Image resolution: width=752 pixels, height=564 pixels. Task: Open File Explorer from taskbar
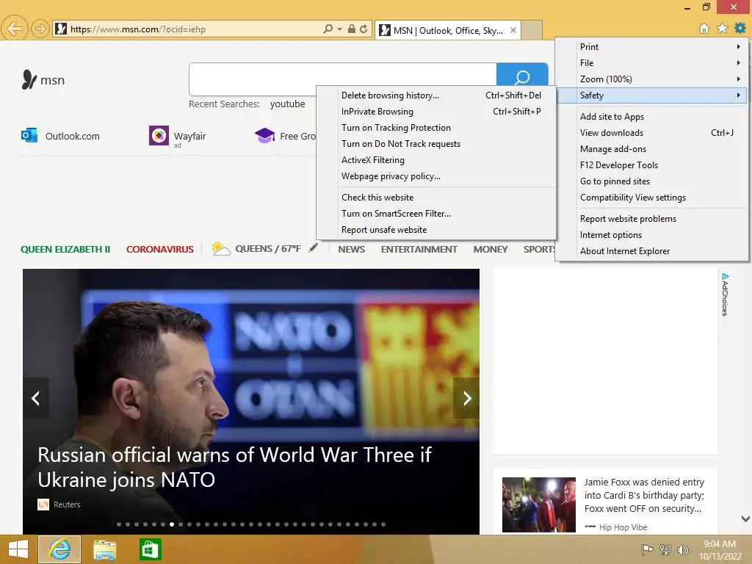[x=104, y=549]
